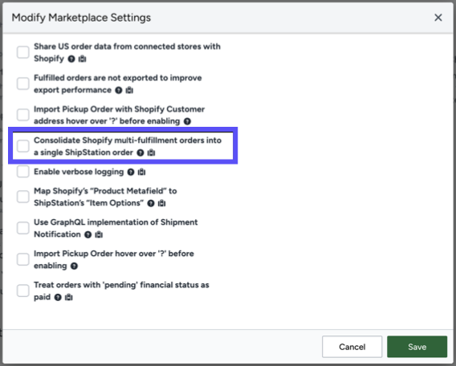Image resolution: width=456 pixels, height=366 pixels.
Task: Click building icon after ShipStation's Item Options
Action: coord(161,203)
